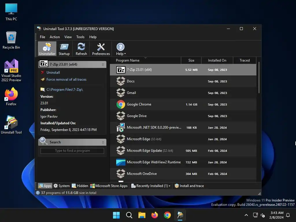Switch to the Hidden tab
Viewport: 296px width, 222px height.
[80, 186]
